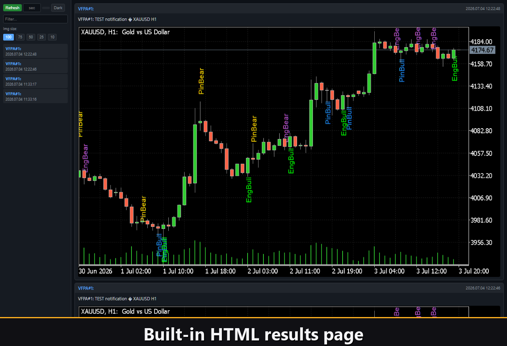Click the 4174.67 current price tag on the chart

[482, 50]
